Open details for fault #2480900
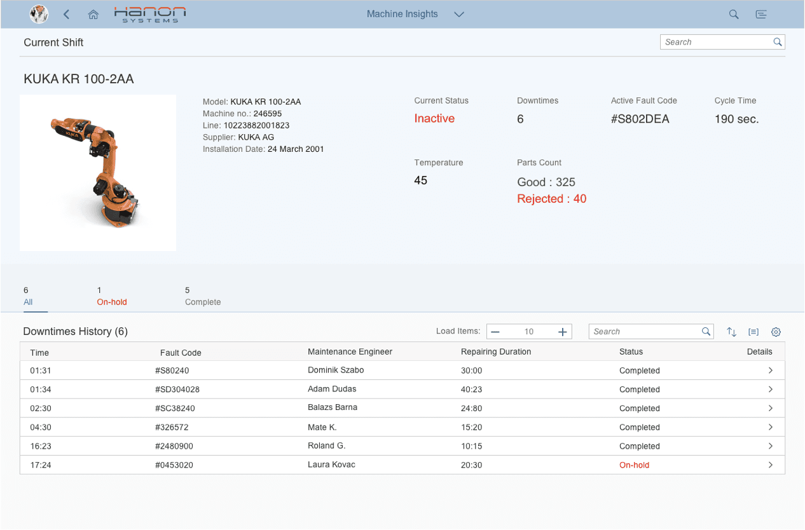Image resolution: width=805 pixels, height=530 pixels. [x=771, y=446]
